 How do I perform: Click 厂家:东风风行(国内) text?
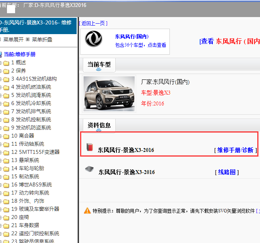click(165, 82)
